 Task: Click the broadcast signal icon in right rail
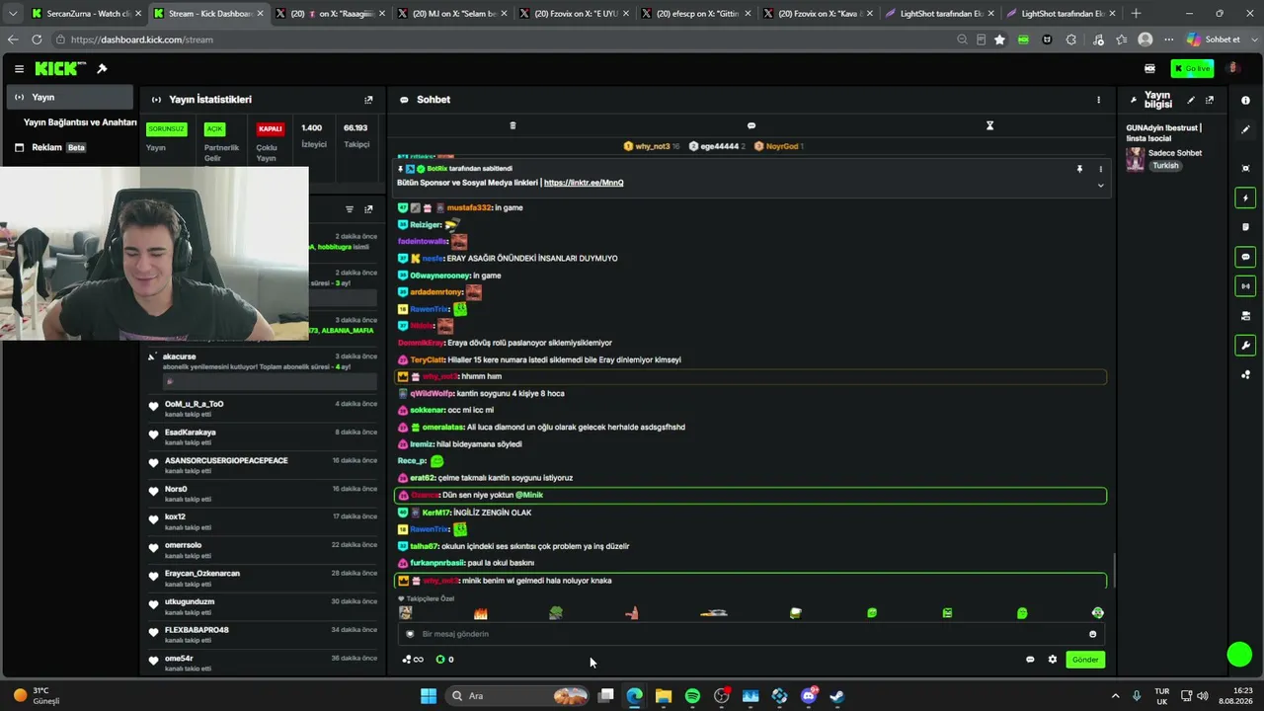[1245, 286]
